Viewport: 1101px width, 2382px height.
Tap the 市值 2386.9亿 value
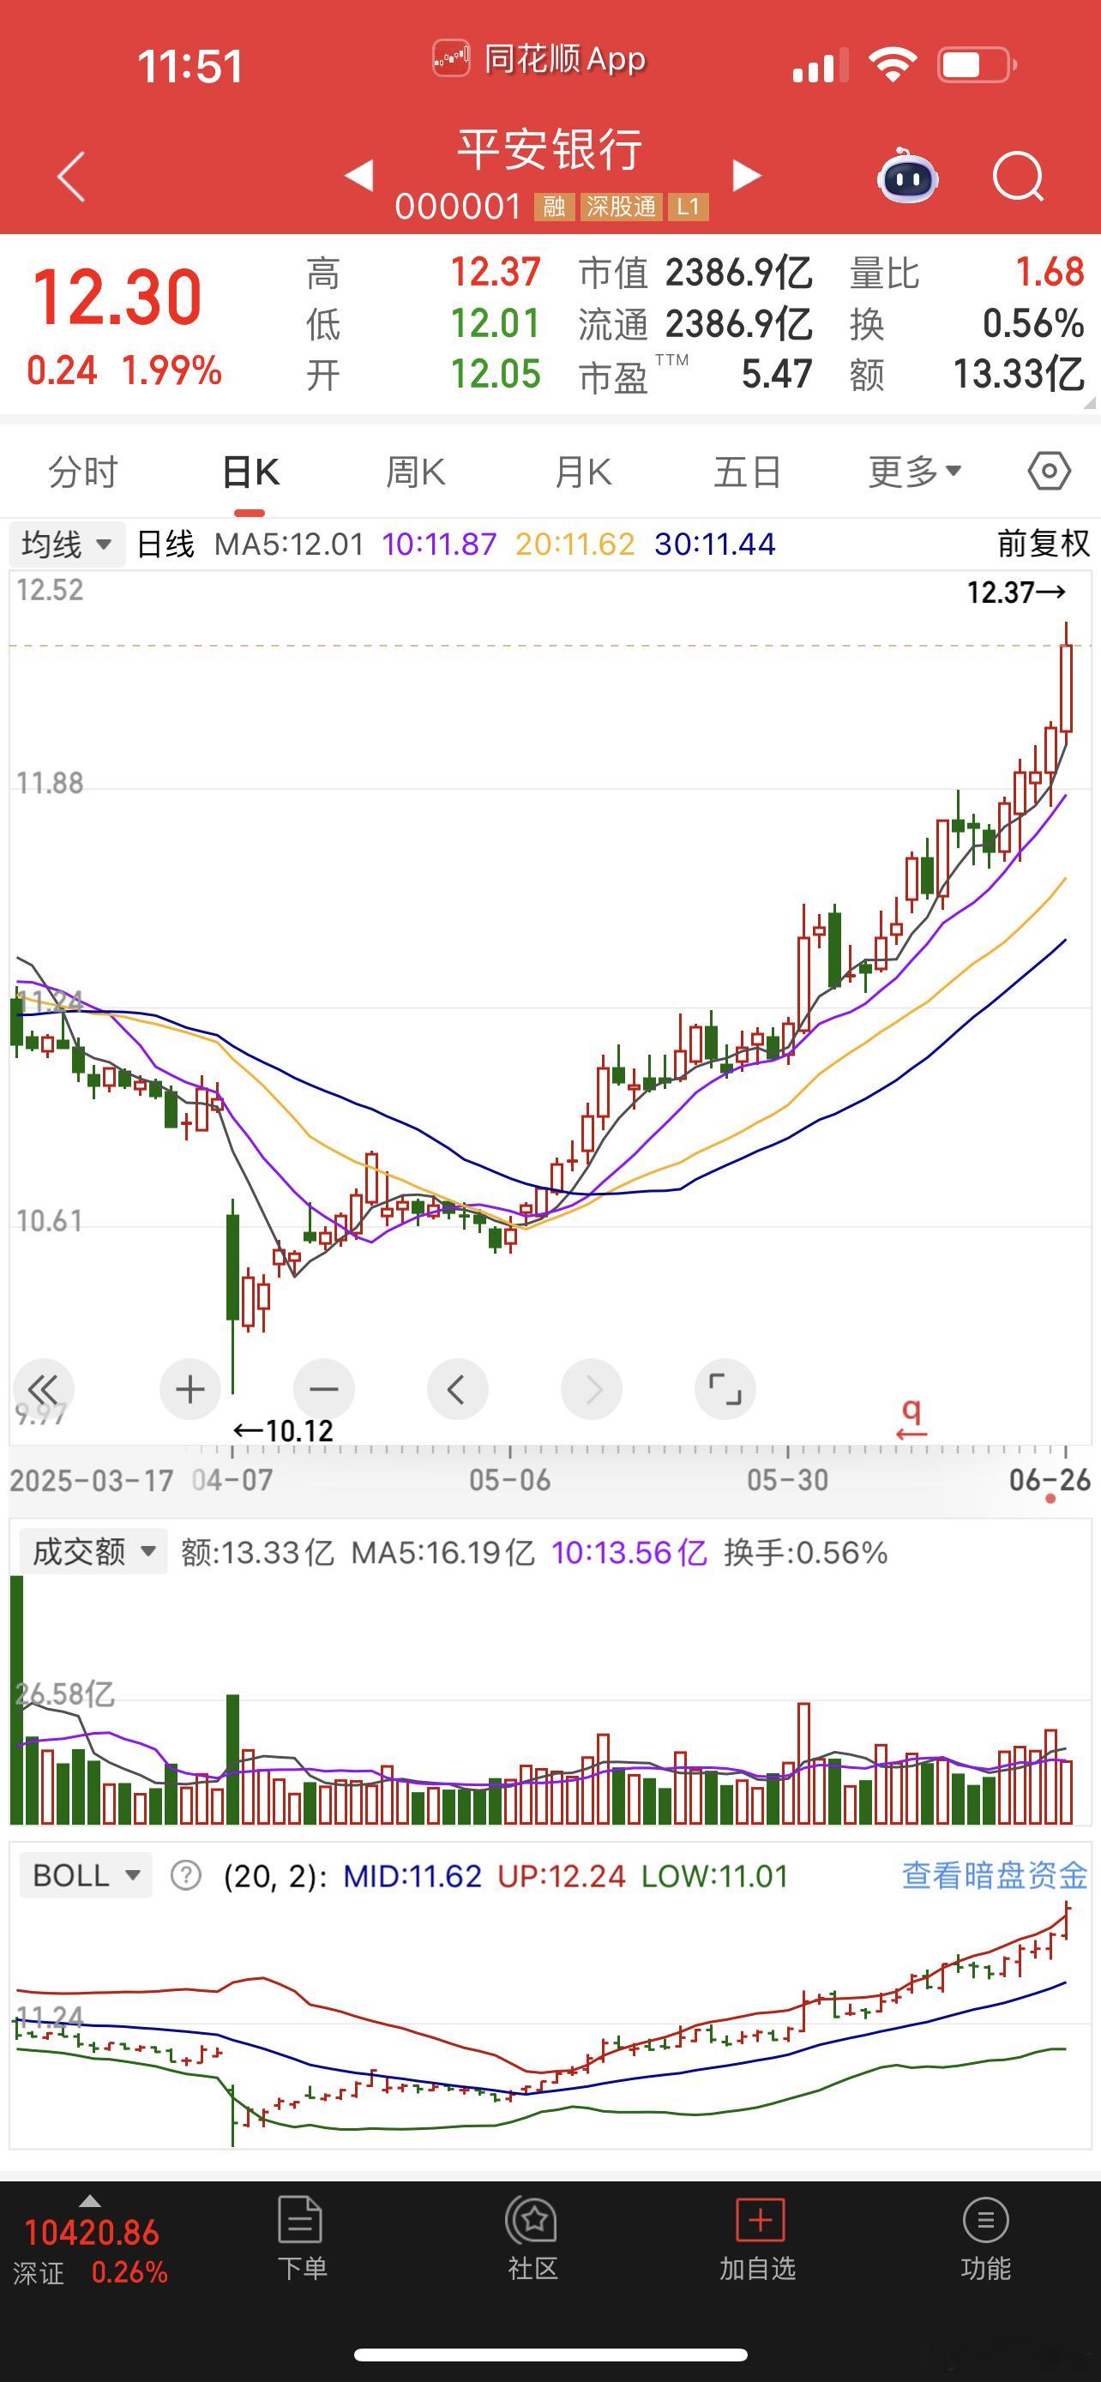pyautogui.click(x=739, y=272)
